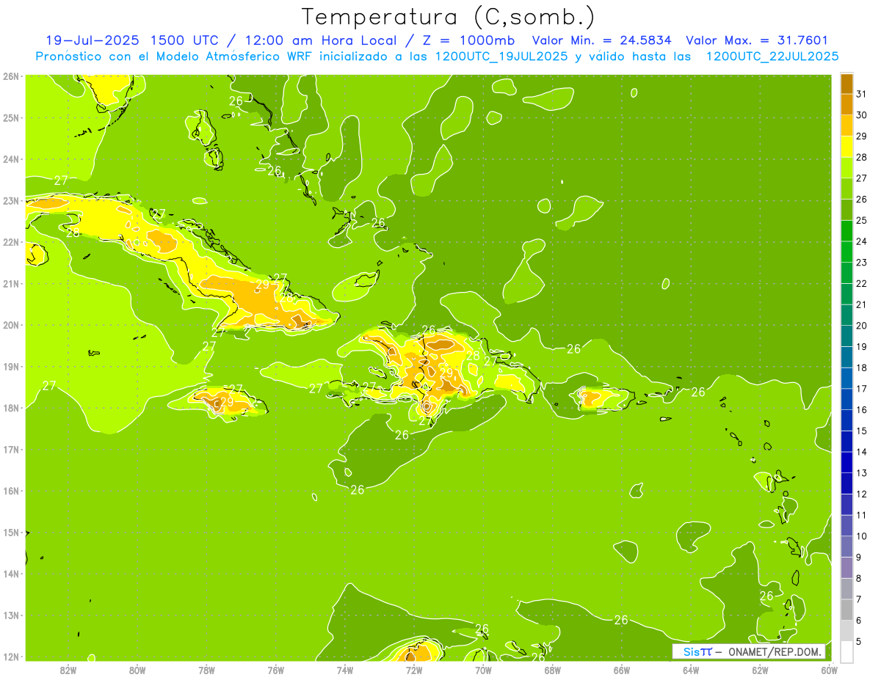Click the 82W longitude axis label

[68, 670]
